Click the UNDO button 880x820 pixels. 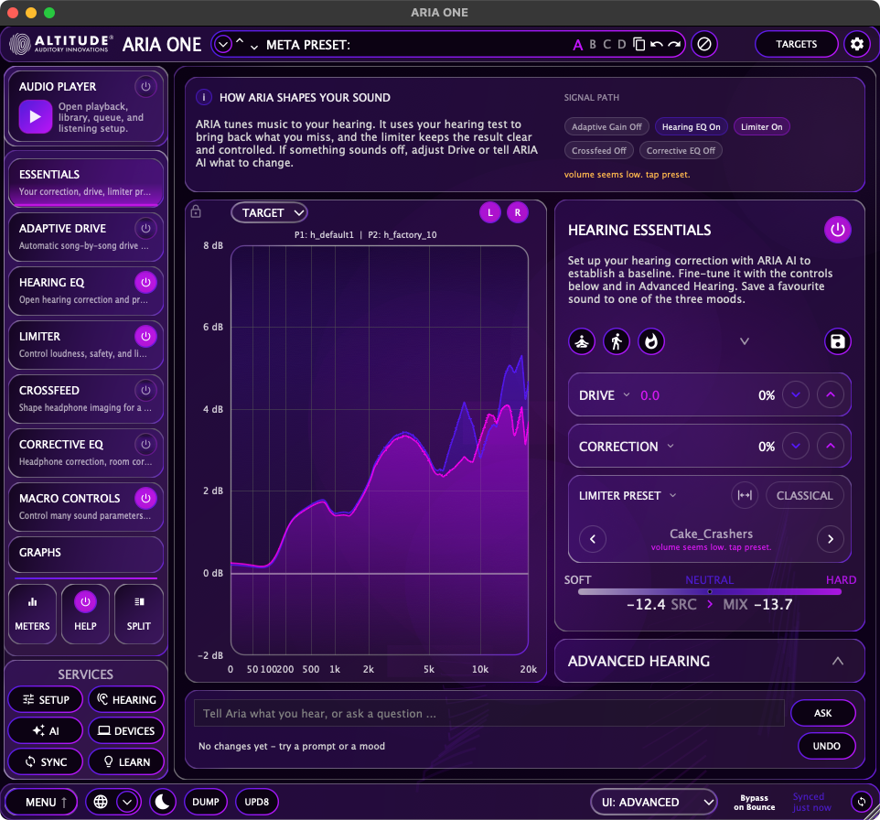tap(826, 746)
